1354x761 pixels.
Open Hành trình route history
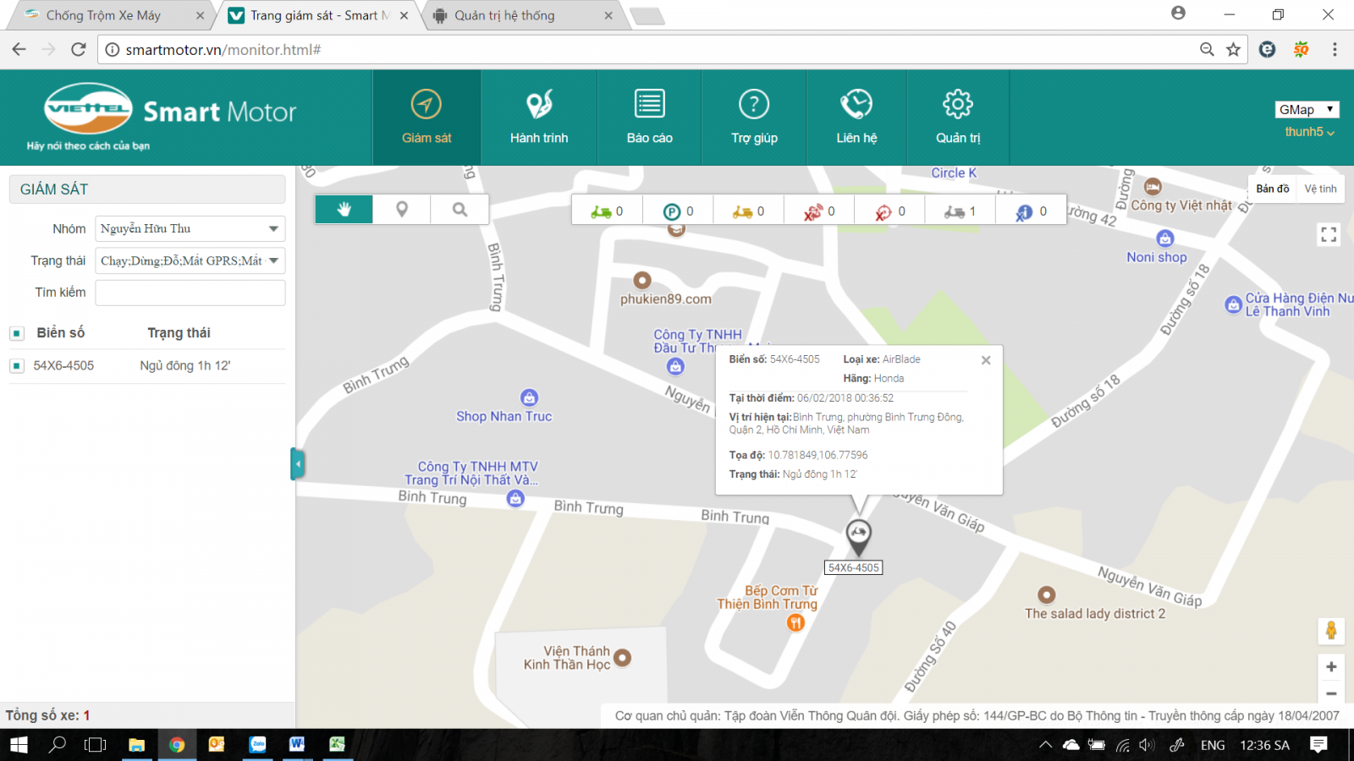539,118
